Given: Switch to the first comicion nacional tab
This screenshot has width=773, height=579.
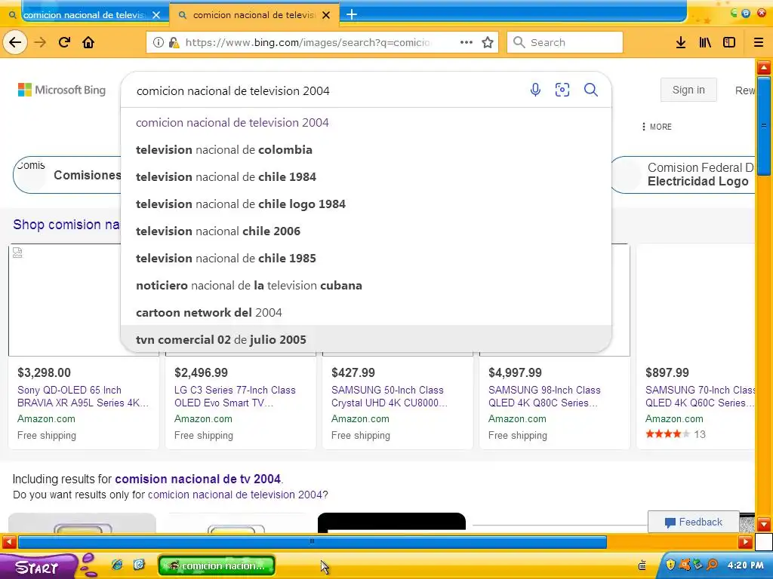Looking at the screenshot, I should (x=84, y=15).
